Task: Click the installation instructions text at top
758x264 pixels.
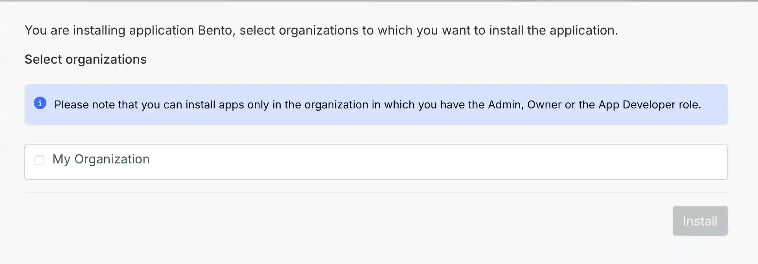Action: click(321, 30)
